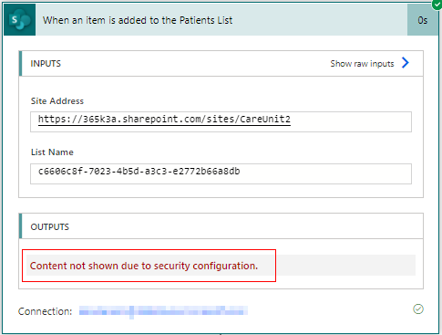Image resolution: width=442 pixels, height=335 pixels.
Task: Select the List Name GUID field
Action: click(x=221, y=173)
